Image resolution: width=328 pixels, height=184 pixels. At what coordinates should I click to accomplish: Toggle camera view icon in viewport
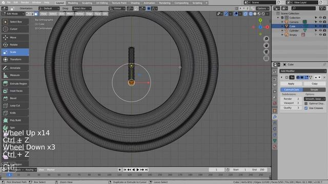[x=266, y=52]
